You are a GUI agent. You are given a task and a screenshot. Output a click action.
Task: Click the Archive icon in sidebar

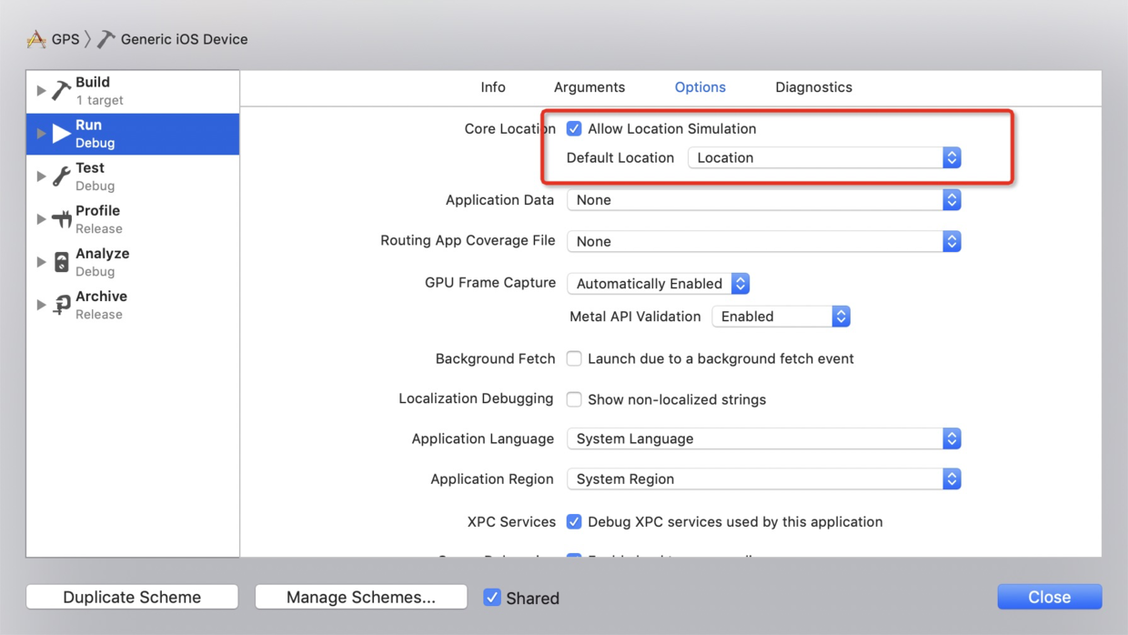coord(61,305)
